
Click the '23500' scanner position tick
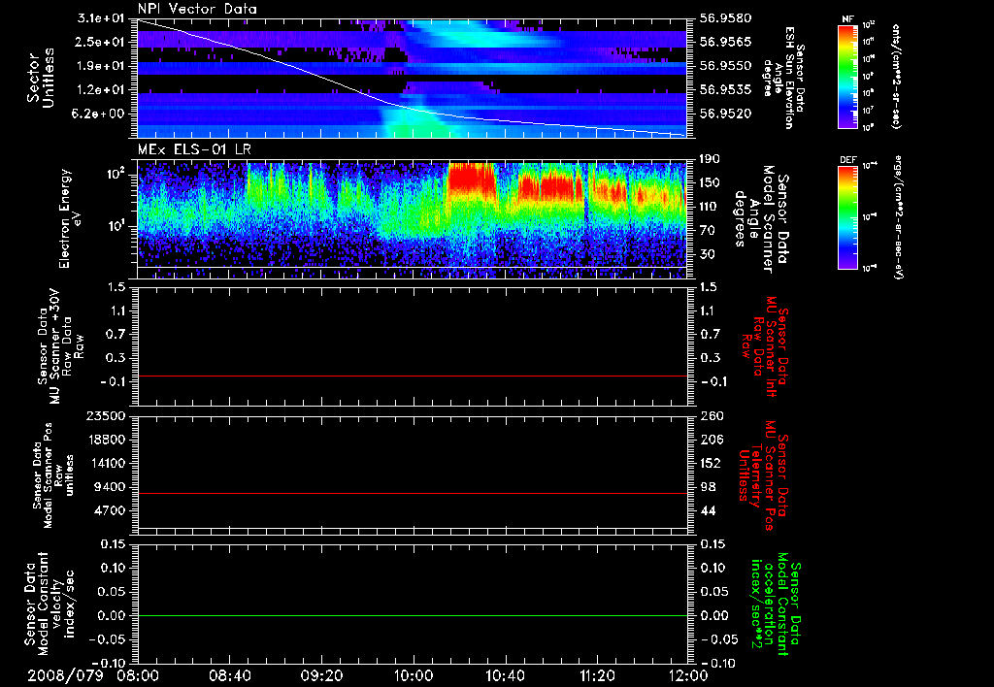click(105, 416)
